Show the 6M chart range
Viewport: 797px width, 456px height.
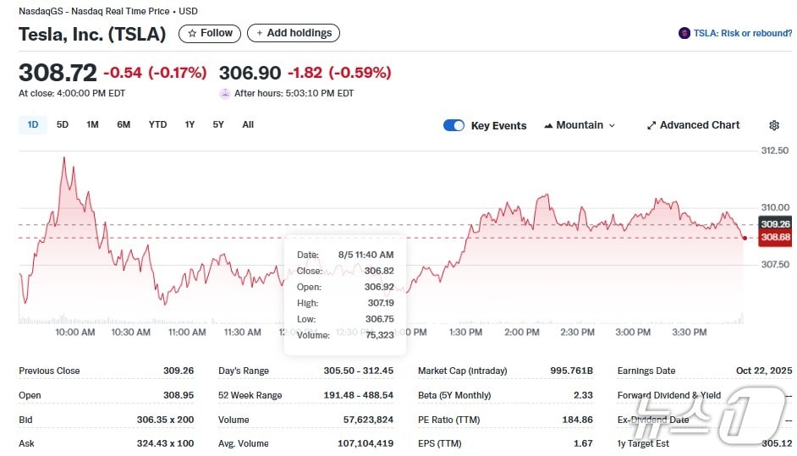[x=124, y=124]
